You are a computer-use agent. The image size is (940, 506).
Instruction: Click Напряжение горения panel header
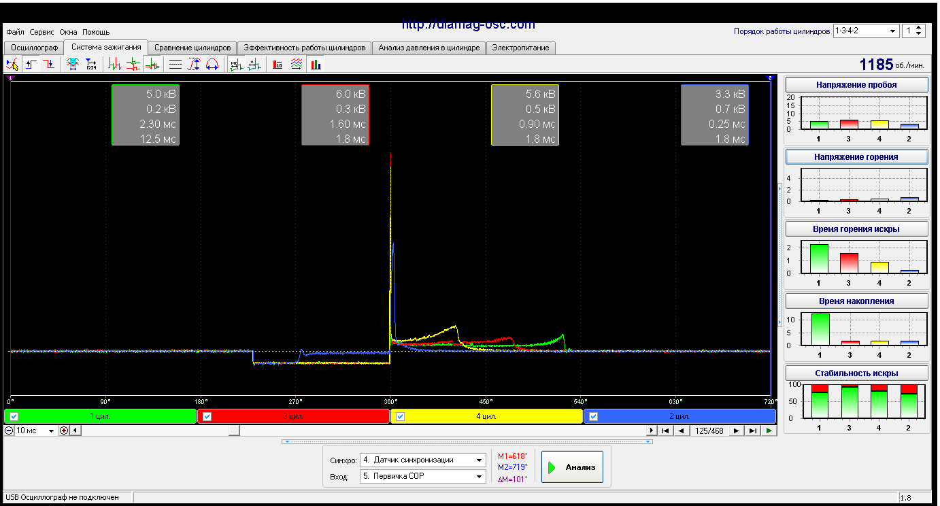click(856, 156)
